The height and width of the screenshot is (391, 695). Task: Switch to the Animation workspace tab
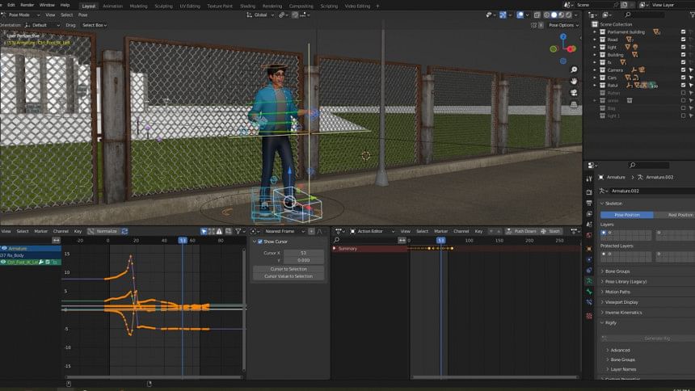point(112,6)
